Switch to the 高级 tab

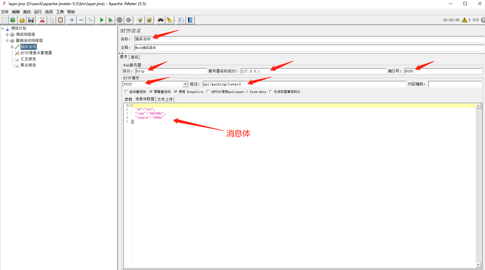click(134, 57)
